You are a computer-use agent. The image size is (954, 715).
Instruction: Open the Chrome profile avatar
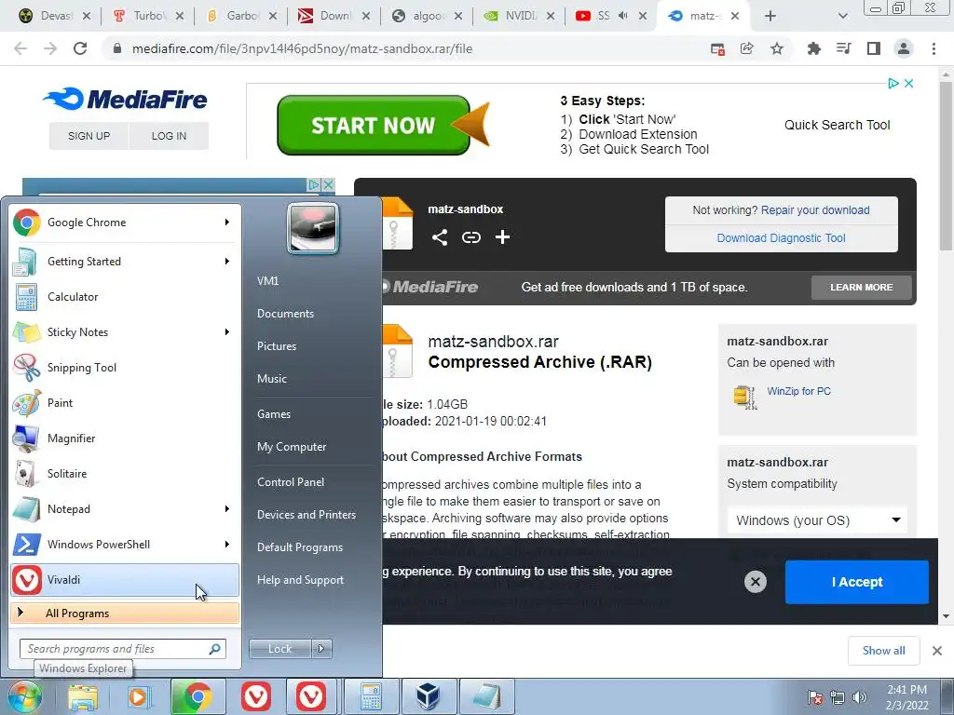tap(904, 48)
